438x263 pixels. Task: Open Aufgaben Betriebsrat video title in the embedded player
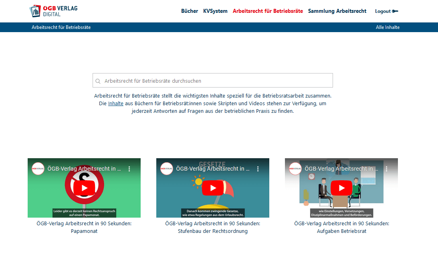(341, 169)
